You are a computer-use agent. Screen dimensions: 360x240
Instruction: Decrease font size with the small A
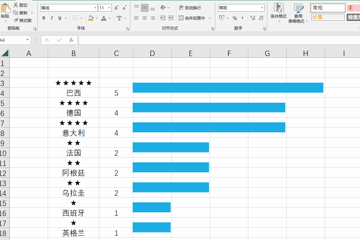tap(124, 8)
